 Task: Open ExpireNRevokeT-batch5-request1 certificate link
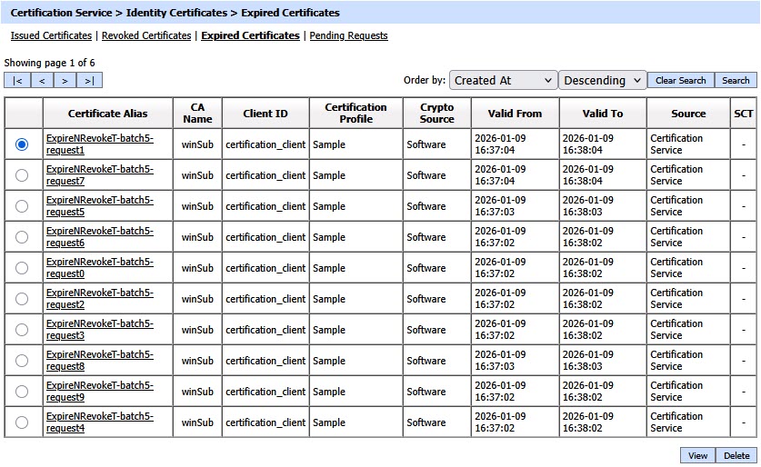[99, 144]
